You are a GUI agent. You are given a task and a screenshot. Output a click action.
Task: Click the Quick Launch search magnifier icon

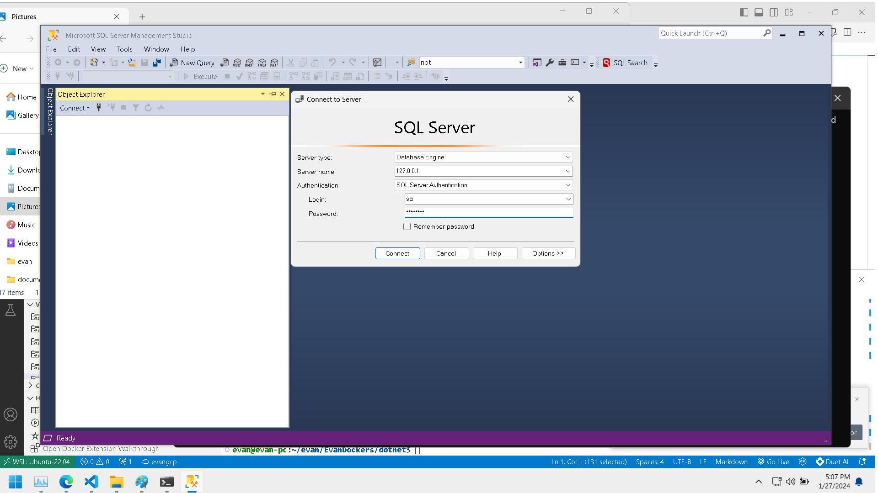click(x=767, y=33)
